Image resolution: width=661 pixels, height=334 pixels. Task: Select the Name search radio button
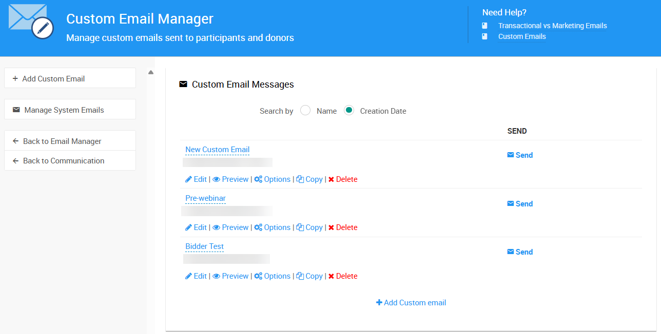pyautogui.click(x=305, y=110)
